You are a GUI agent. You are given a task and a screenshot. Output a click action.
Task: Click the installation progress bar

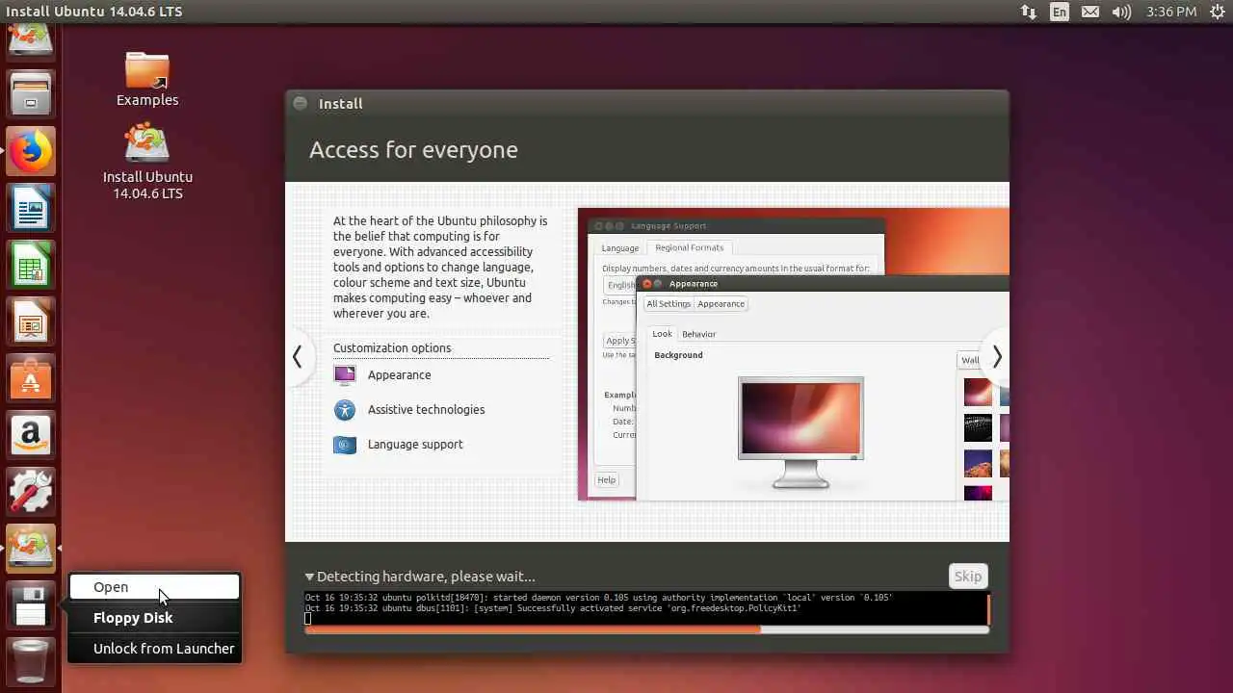click(646, 629)
